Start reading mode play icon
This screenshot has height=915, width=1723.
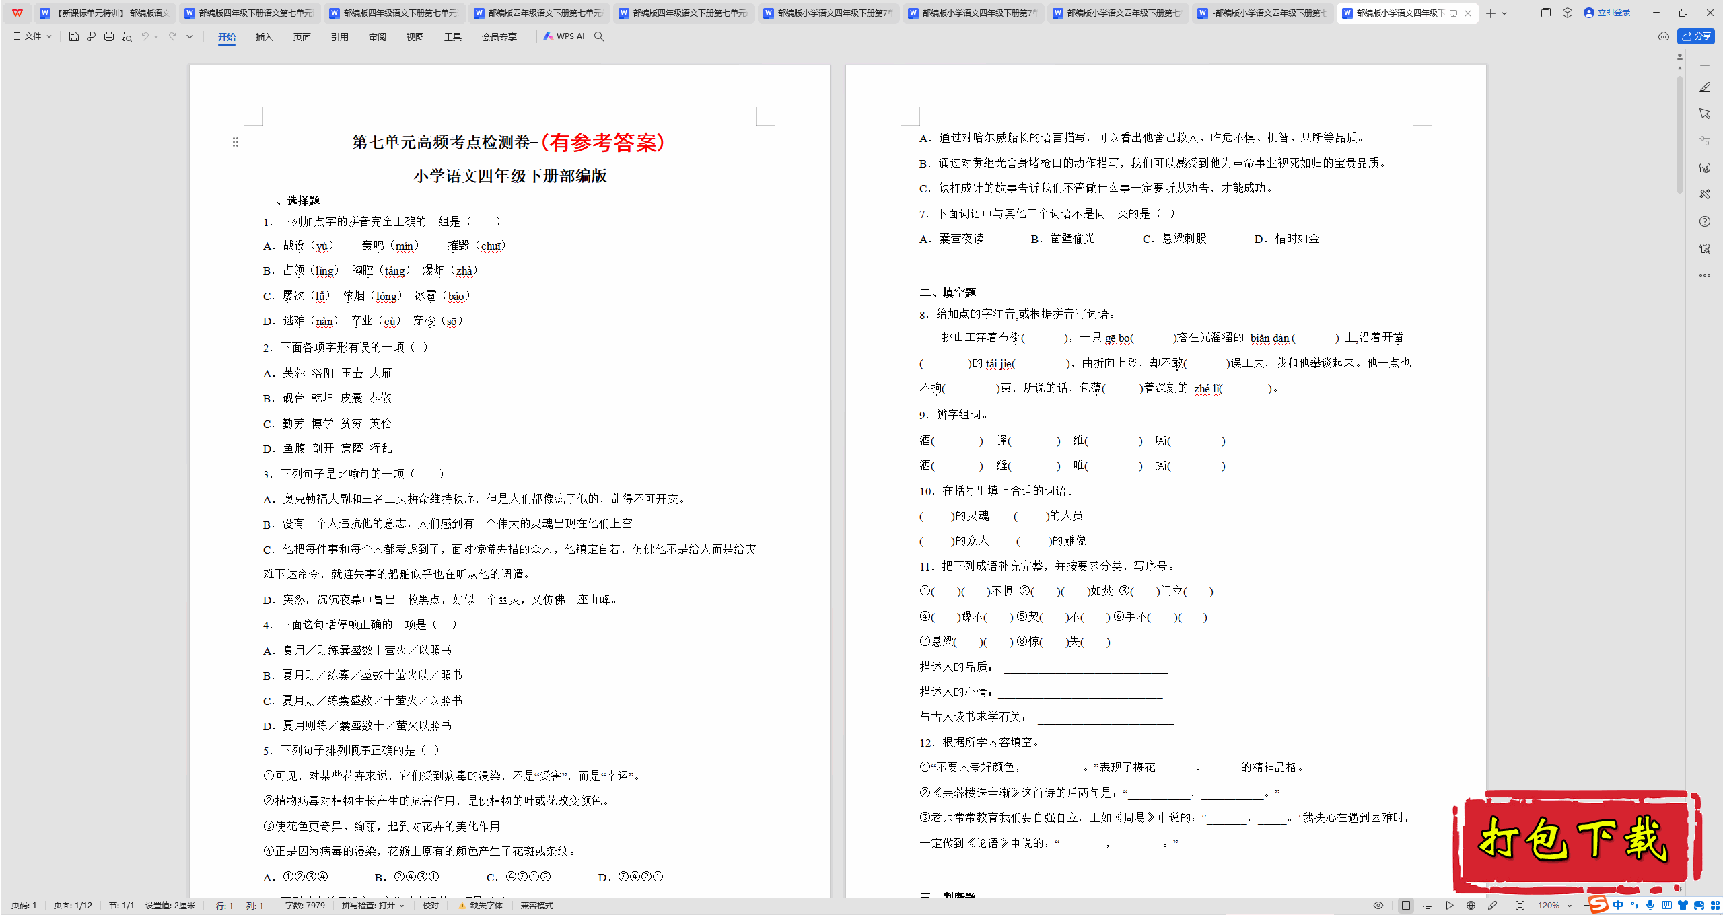point(1449,906)
